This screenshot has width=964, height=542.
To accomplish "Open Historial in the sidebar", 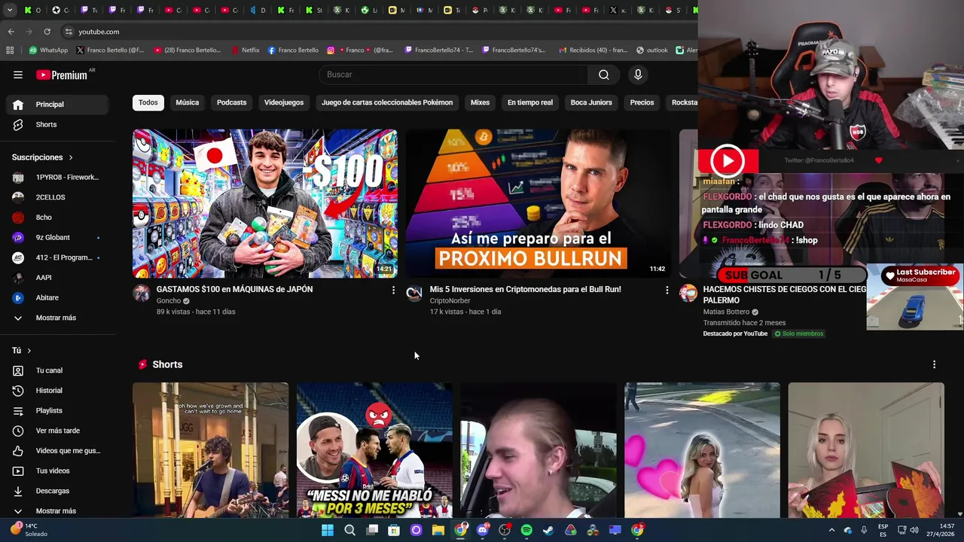I will (57, 391).
